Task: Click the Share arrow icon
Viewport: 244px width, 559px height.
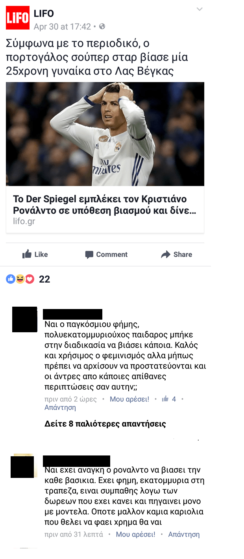Action: click(x=166, y=255)
